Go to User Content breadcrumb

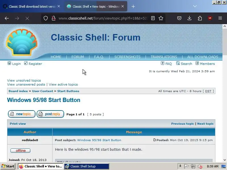43,91
